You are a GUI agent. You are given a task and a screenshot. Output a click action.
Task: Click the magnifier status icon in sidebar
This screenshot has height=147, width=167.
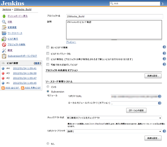pos(4,22)
